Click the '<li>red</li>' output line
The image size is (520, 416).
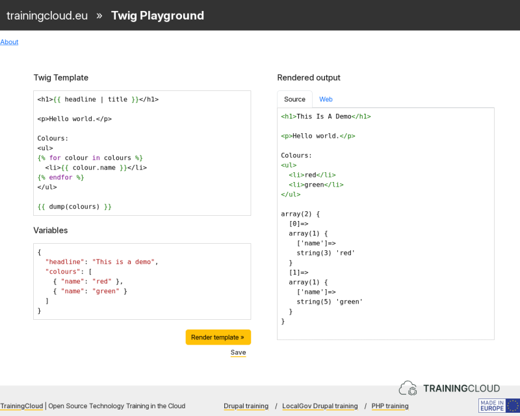(312, 175)
